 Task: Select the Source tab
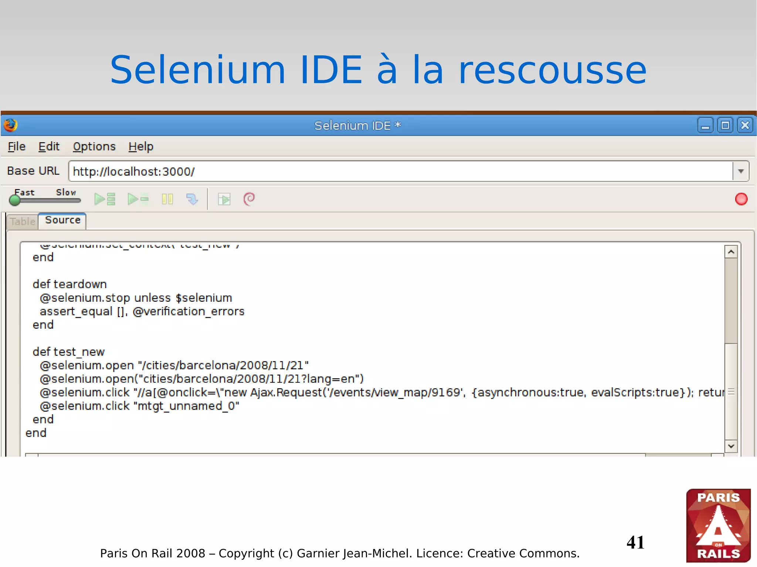click(x=62, y=221)
